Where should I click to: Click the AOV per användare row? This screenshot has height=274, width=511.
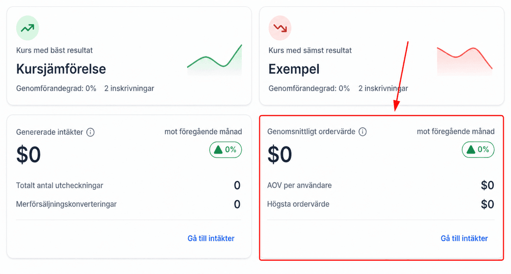click(381, 185)
